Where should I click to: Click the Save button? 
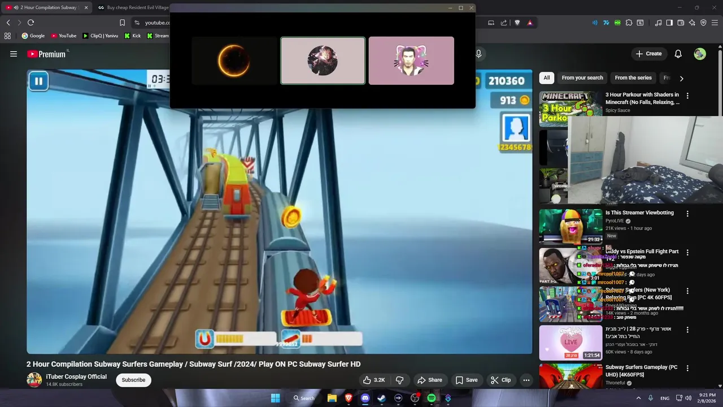click(x=467, y=380)
